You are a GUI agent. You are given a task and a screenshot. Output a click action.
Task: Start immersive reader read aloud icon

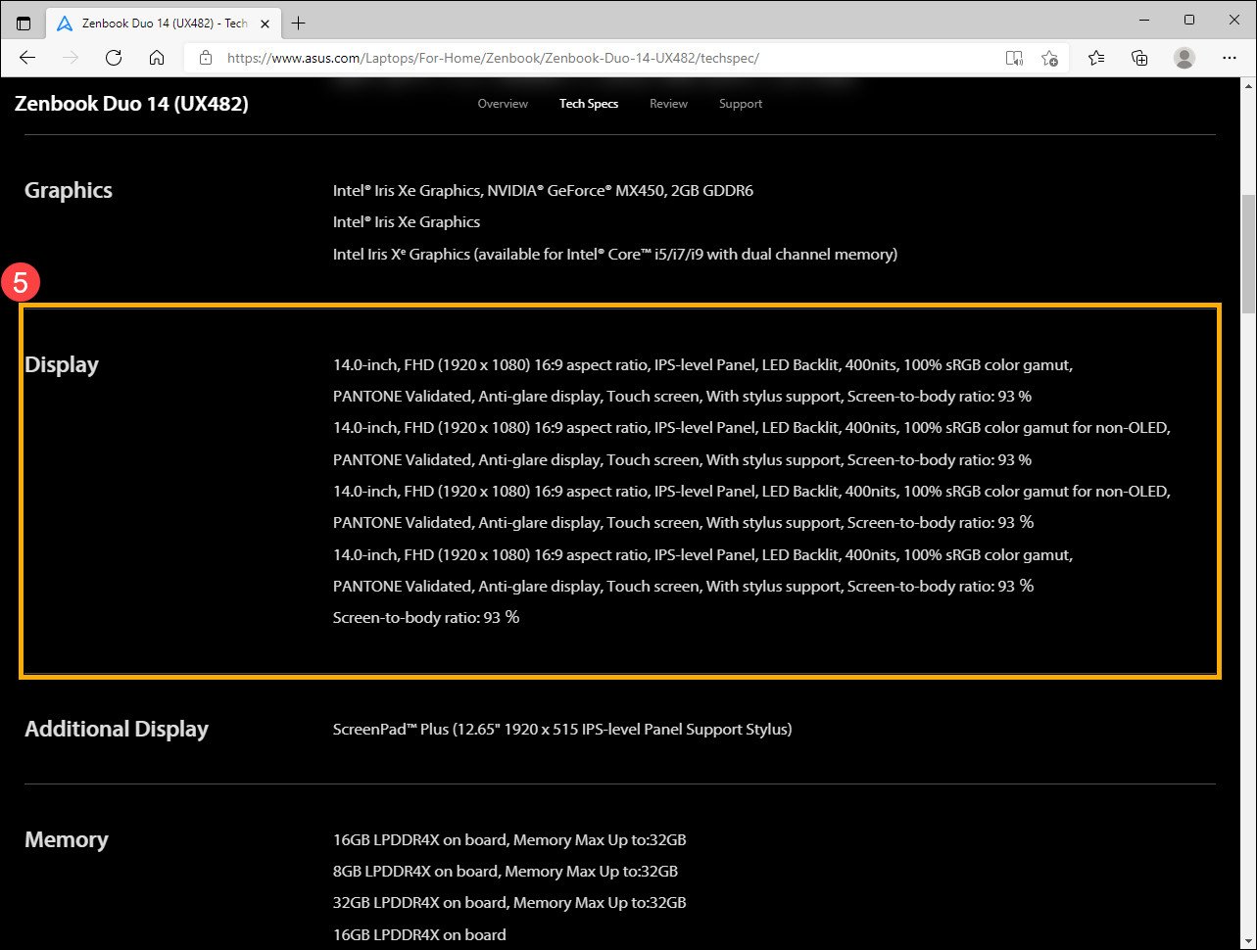(x=1015, y=58)
